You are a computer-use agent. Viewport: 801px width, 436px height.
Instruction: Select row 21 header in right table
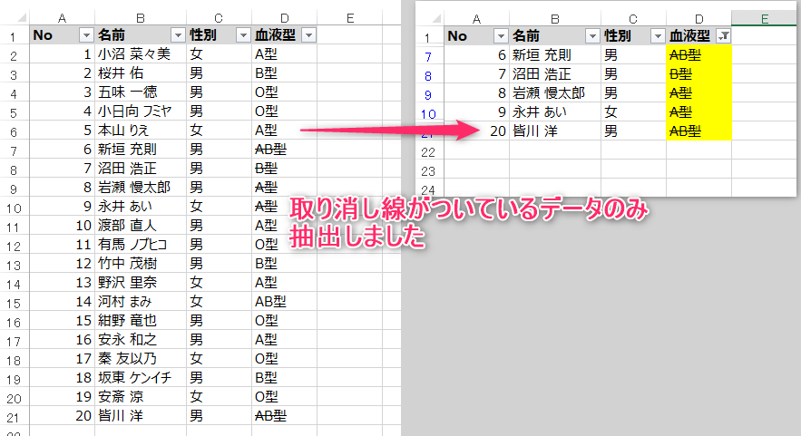[429, 132]
